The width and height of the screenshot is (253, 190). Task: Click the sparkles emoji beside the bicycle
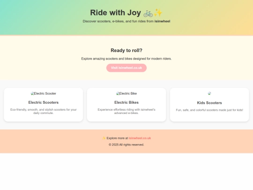157,13
